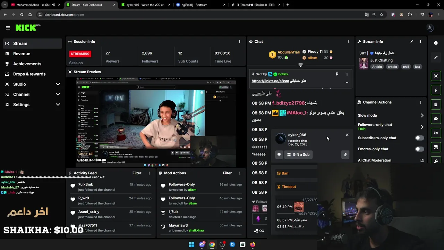Expand the Channel sidebar section
The width and height of the screenshot is (444, 250).
[x=58, y=94]
